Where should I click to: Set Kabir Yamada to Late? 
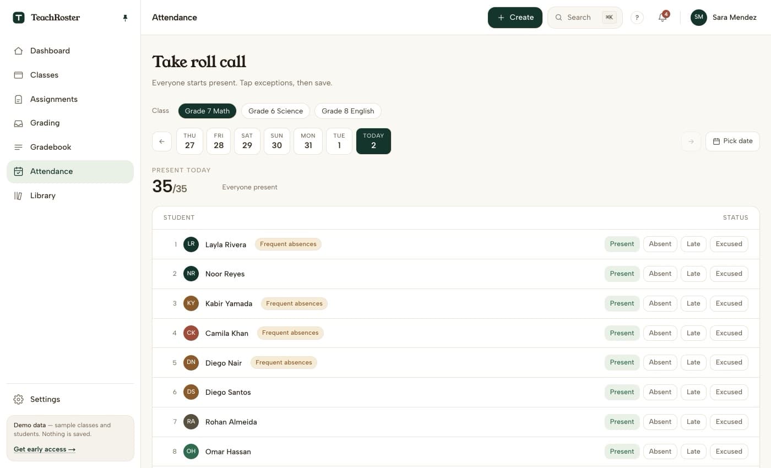(693, 303)
